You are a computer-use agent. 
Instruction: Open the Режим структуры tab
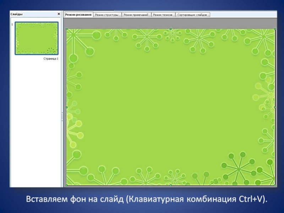click(107, 15)
